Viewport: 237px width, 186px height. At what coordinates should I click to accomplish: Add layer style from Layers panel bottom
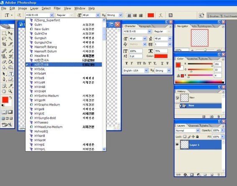[185, 175]
